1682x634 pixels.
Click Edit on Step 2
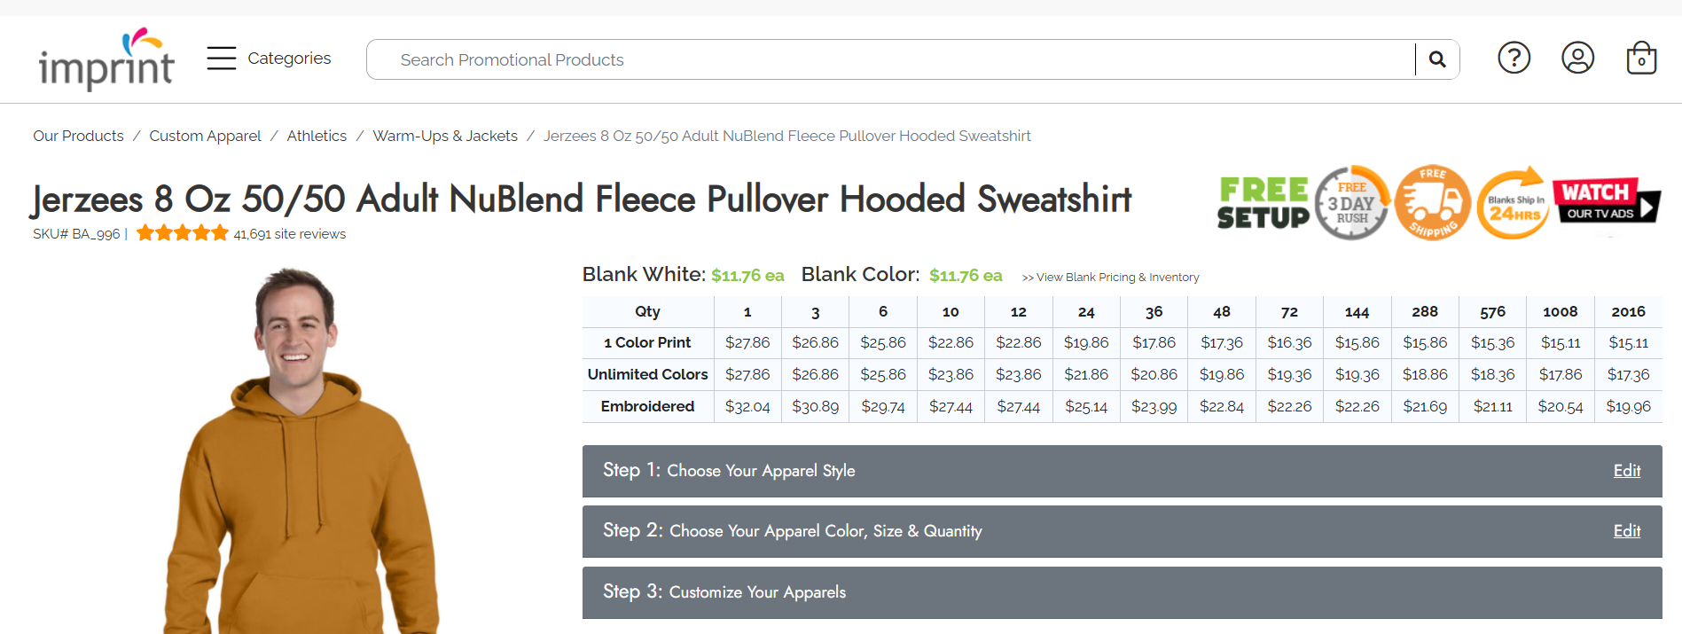[x=1627, y=530]
